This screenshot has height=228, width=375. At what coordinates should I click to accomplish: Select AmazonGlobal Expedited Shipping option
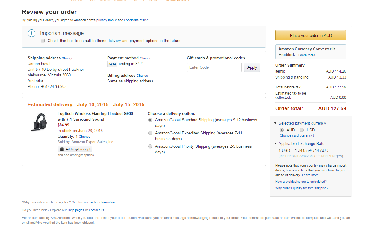coord(150,133)
